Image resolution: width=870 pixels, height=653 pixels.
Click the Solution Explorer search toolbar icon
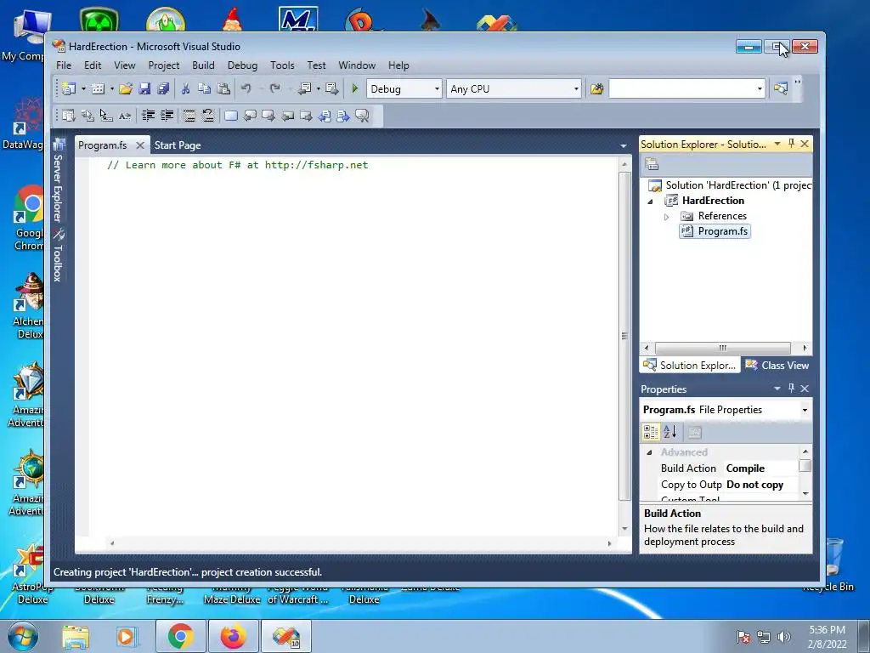781,88
